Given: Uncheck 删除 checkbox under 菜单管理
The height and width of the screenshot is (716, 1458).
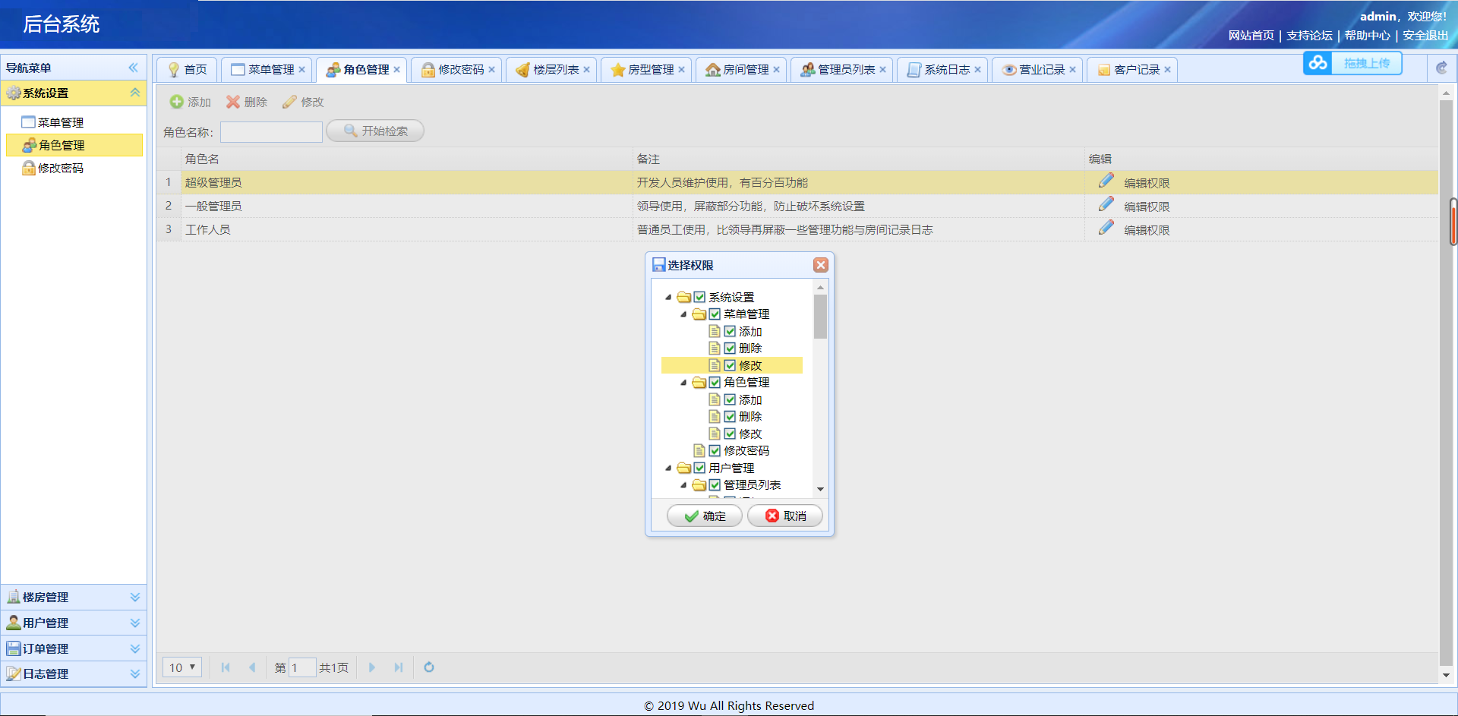Looking at the screenshot, I should 730,348.
